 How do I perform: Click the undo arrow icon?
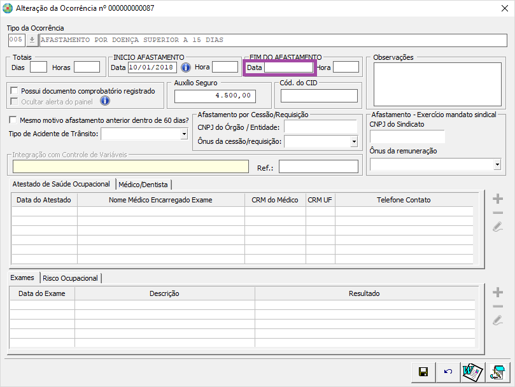coord(448,372)
